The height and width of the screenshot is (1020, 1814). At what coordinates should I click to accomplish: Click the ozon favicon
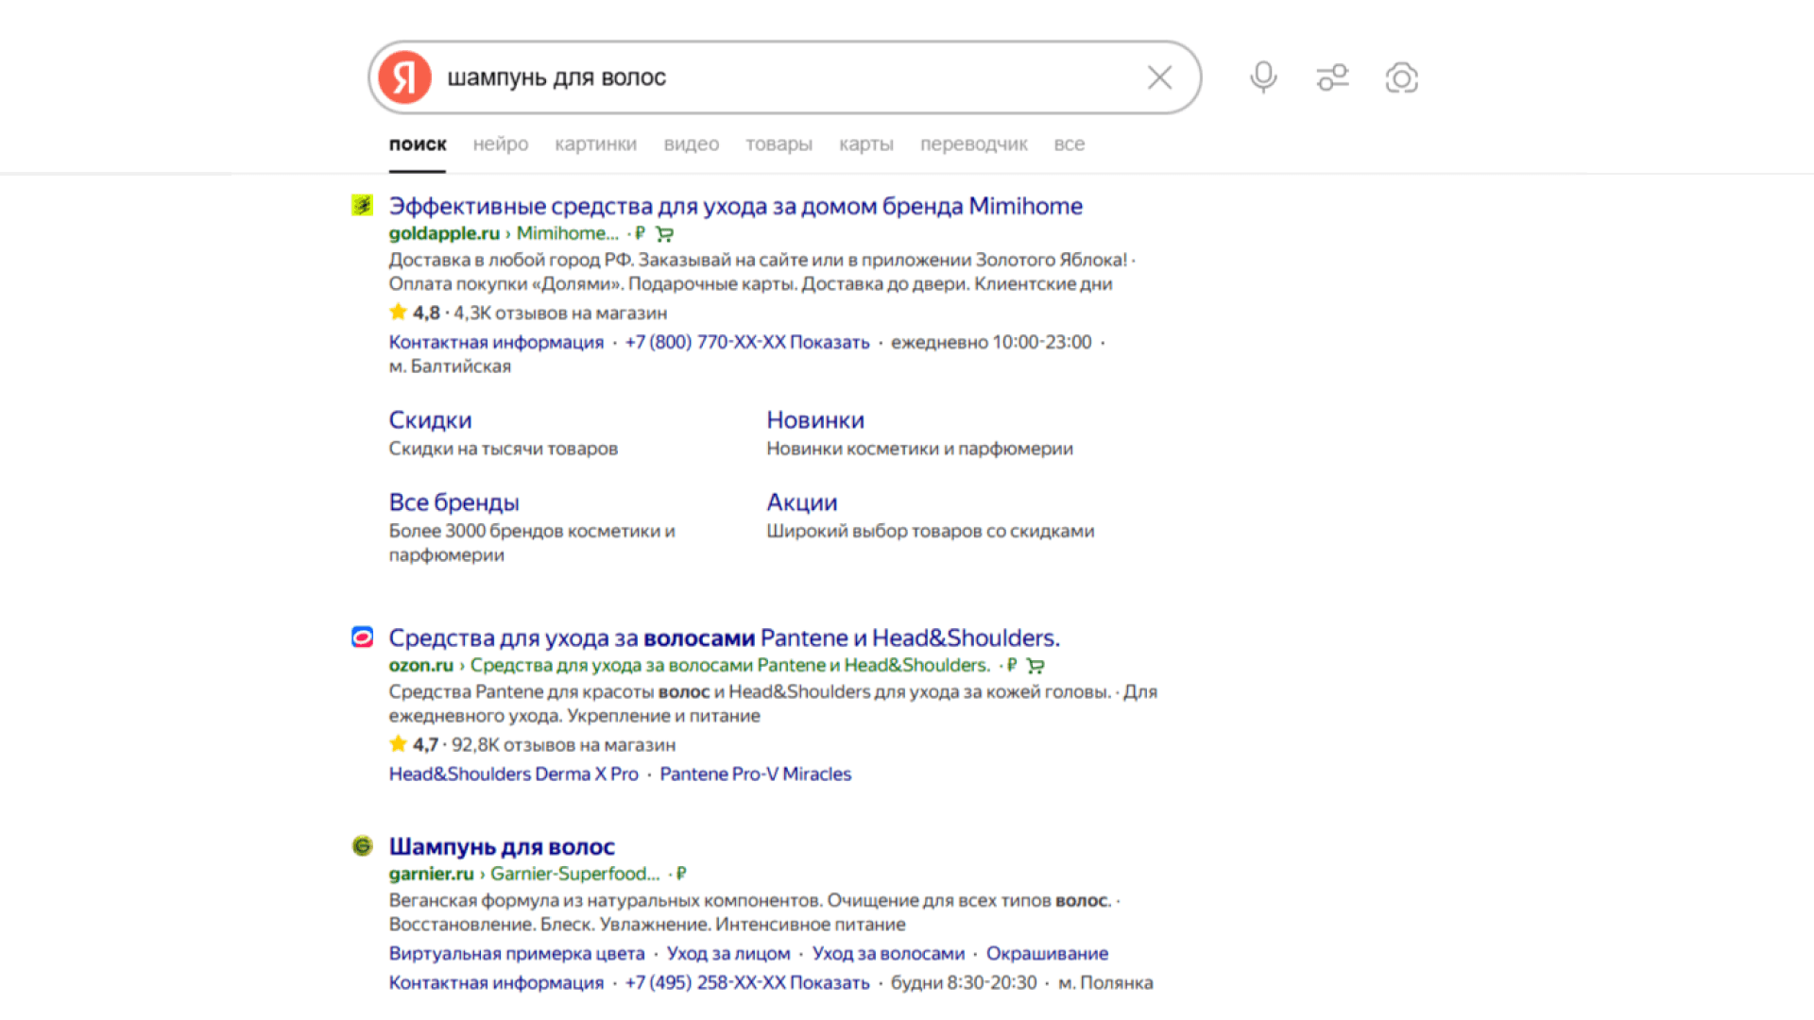[362, 637]
